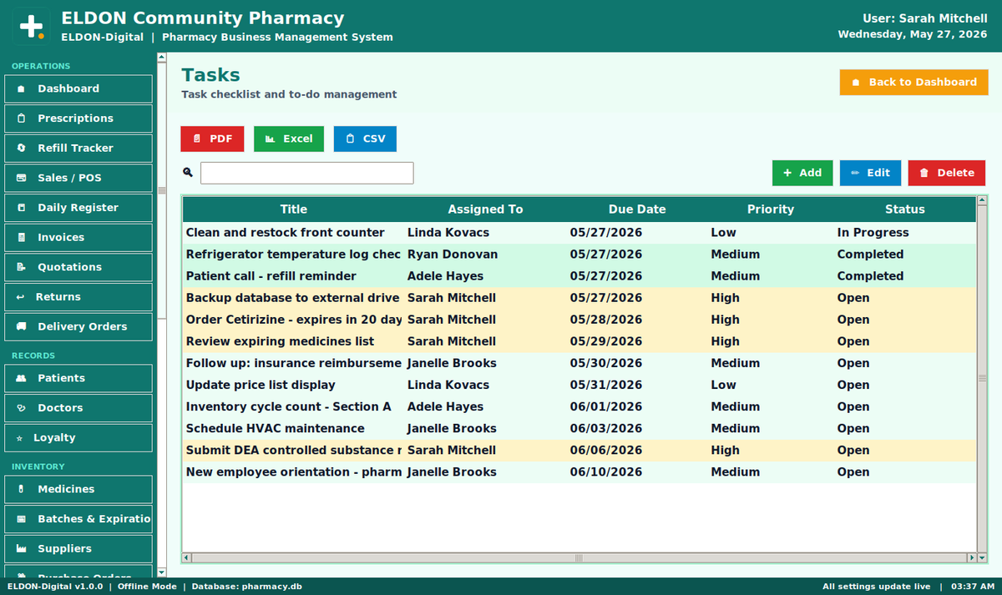Select 'Patient call - refill reminder' task
1002x595 pixels.
point(579,276)
